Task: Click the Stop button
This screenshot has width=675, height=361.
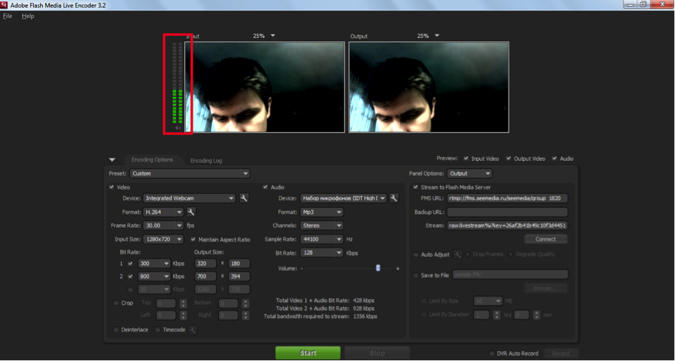Action: (x=377, y=353)
